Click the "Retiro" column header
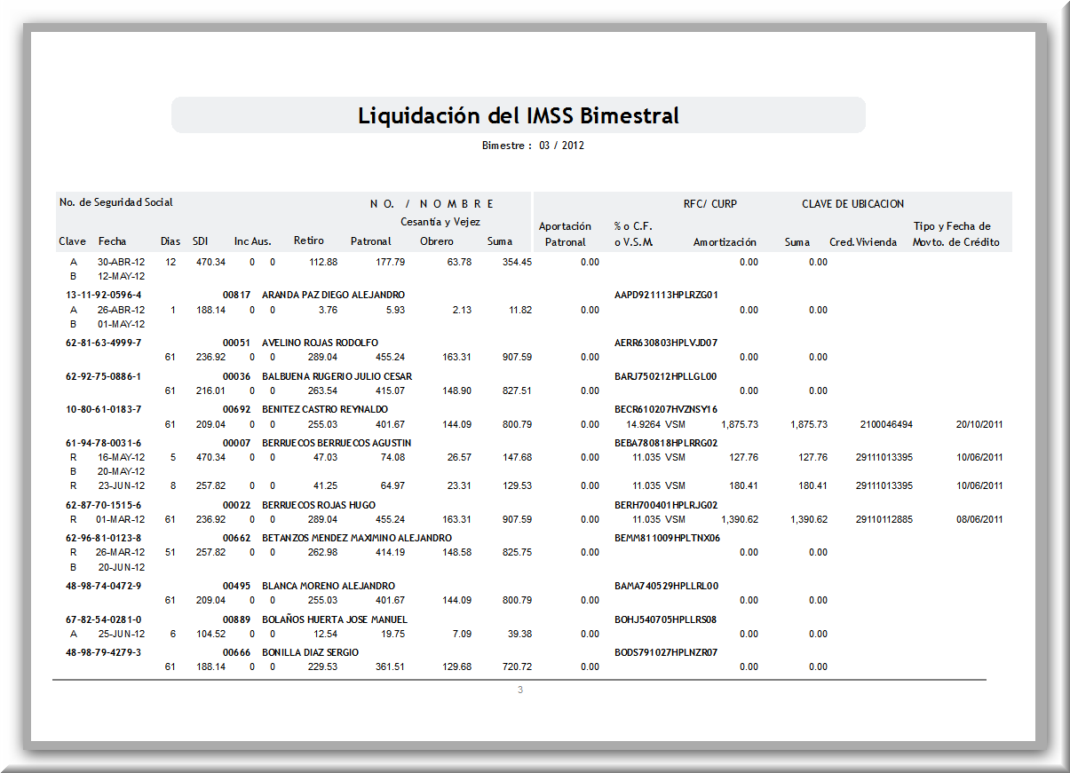The height and width of the screenshot is (773, 1070). pyautogui.click(x=309, y=241)
